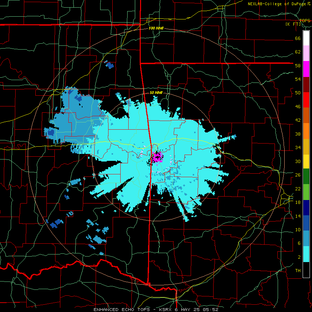
Task: Click the TOPS legend title
Action: tap(305, 20)
